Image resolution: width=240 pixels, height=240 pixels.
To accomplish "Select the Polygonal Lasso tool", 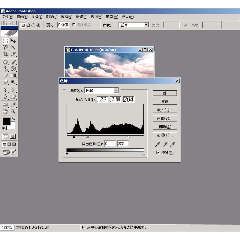I will 5,47.
